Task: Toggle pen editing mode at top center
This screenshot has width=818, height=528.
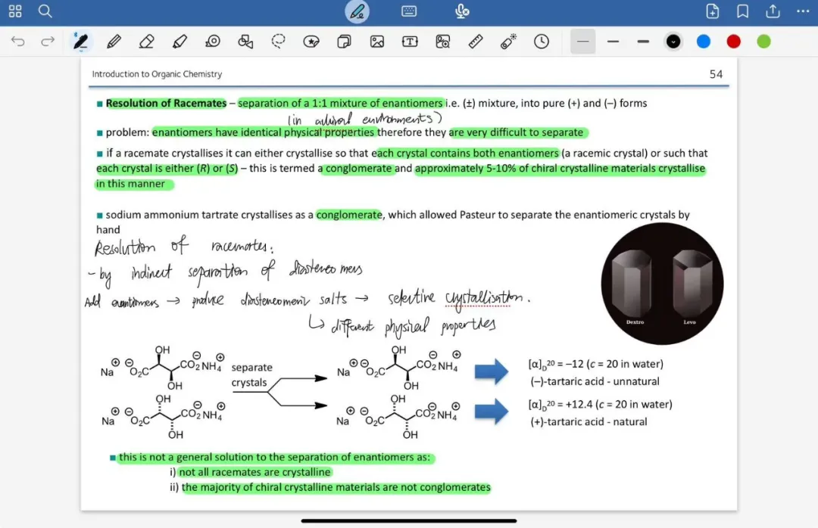Action: [x=357, y=11]
